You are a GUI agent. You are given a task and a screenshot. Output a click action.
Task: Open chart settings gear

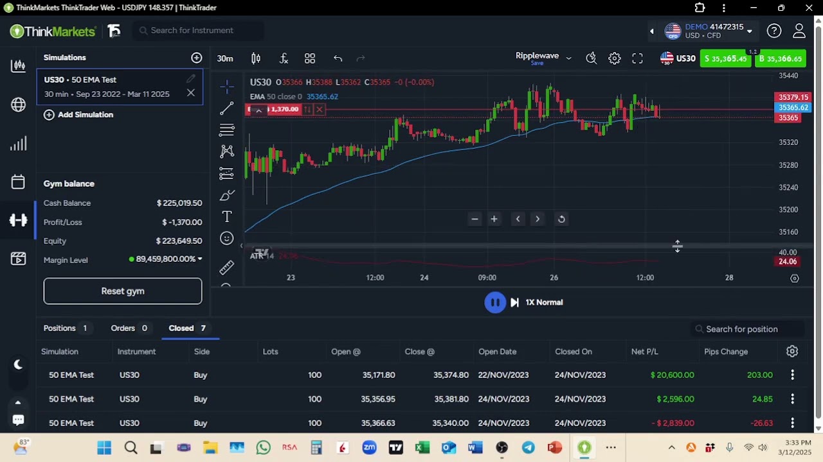[615, 58]
